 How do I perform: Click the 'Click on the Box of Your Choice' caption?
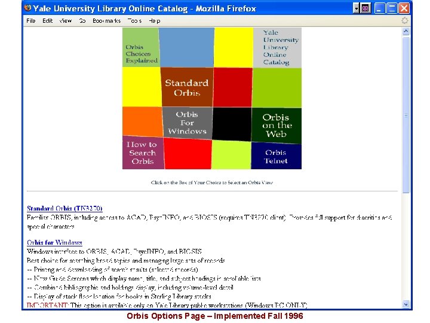211,182
